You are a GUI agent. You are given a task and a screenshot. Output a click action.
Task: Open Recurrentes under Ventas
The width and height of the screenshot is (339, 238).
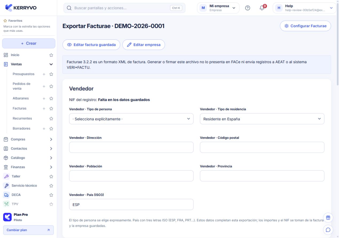click(22, 118)
